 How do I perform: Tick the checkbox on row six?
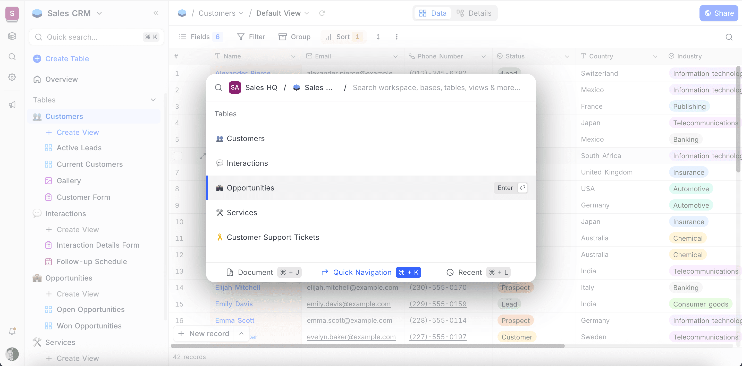pyautogui.click(x=178, y=156)
